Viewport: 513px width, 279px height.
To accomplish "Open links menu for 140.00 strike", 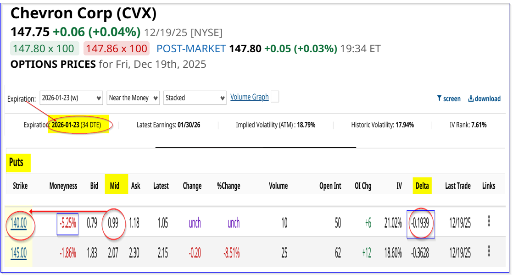I will click(x=489, y=222).
